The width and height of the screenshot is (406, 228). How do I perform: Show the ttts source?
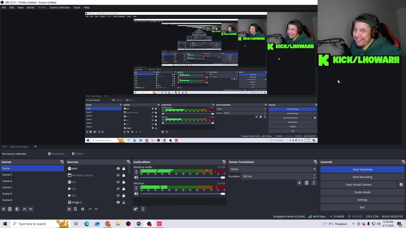[x=118, y=182]
